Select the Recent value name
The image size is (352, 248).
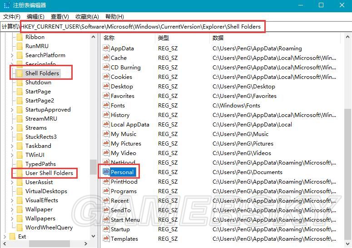coord(119,201)
